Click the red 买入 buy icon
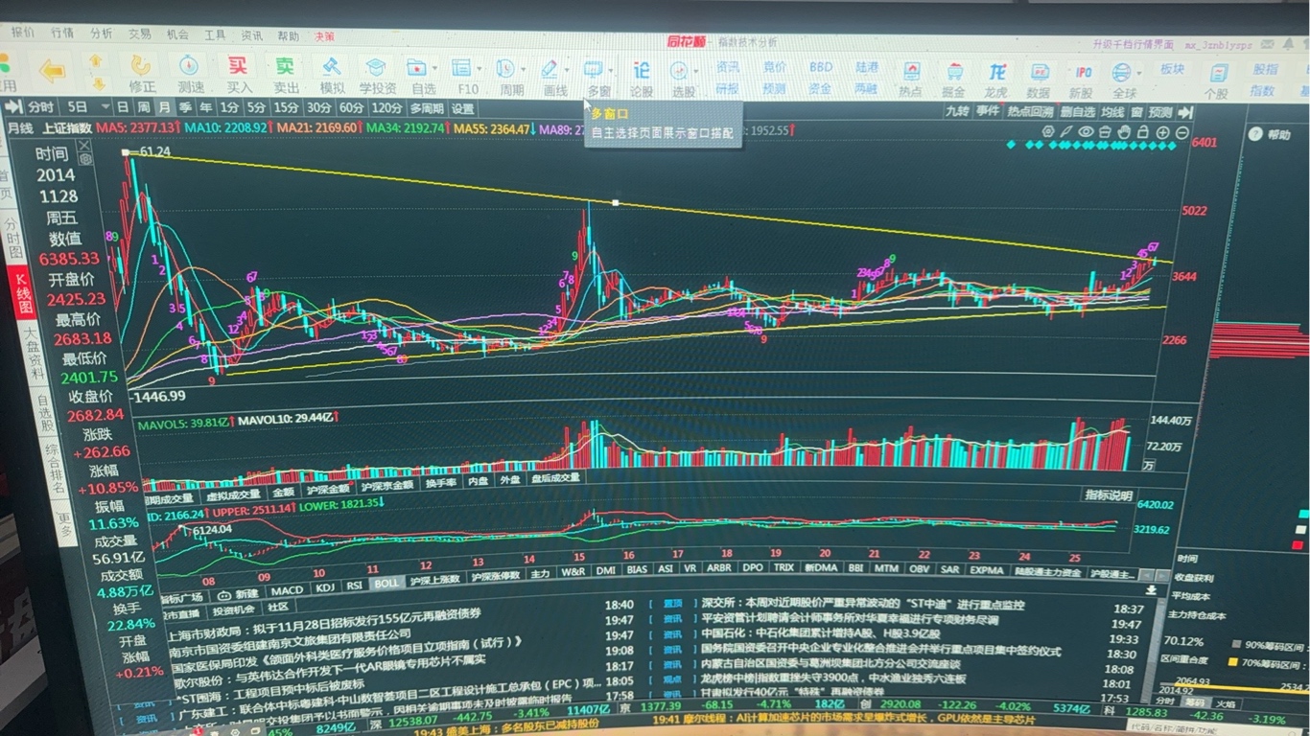 (x=238, y=66)
